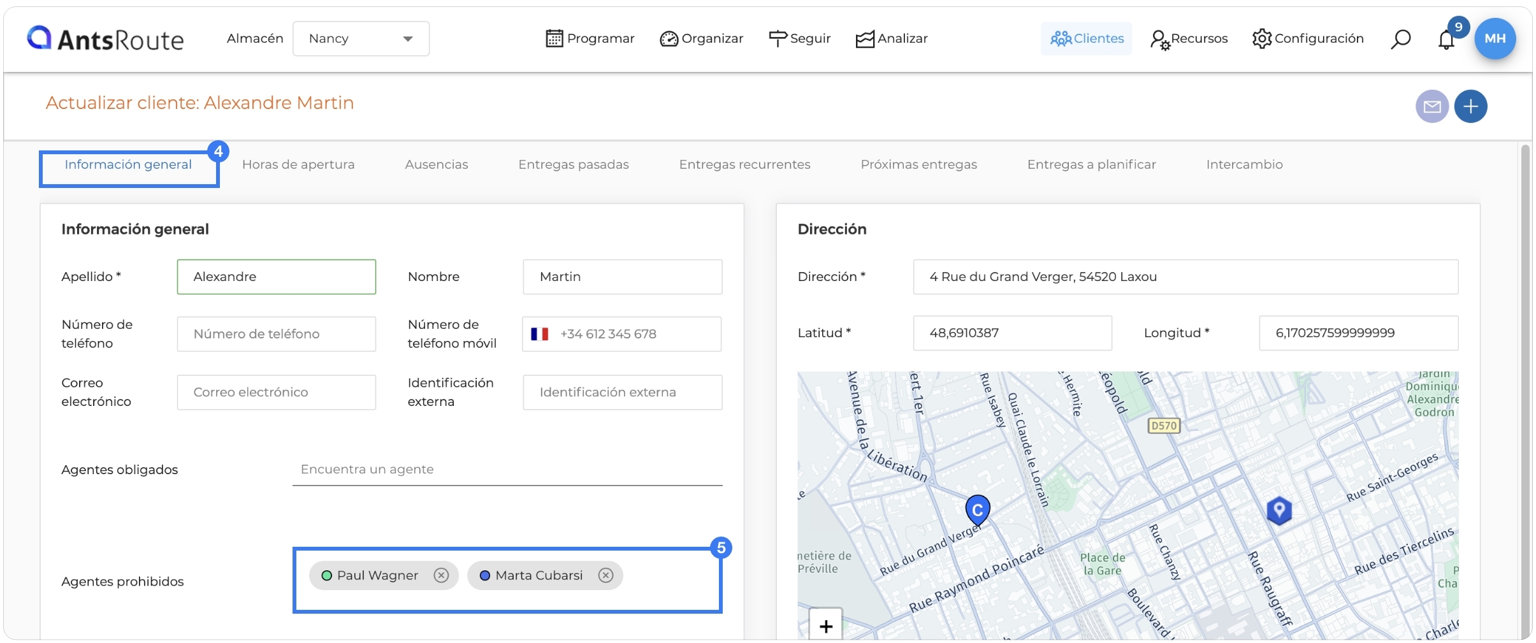The height and width of the screenshot is (643, 1536).
Task: Click the Configuración gear icon
Action: [1262, 39]
